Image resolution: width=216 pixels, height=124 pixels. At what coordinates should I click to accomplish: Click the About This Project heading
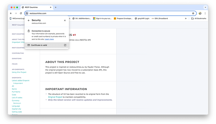[62, 62]
